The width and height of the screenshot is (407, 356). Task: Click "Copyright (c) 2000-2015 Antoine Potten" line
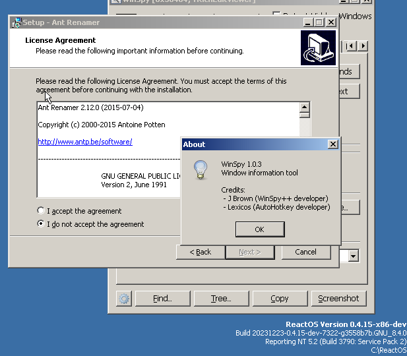coord(102,125)
